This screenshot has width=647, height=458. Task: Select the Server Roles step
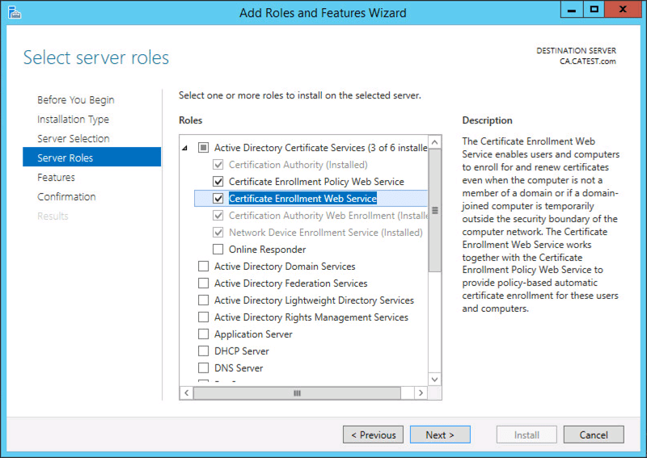(x=91, y=157)
